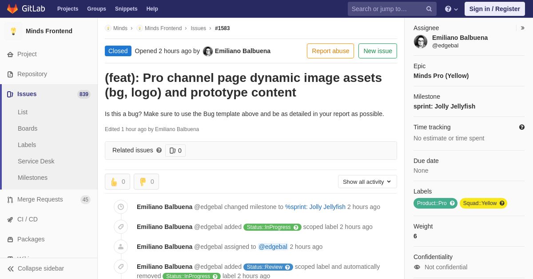Open the Groups menu in navbar

[x=96, y=9]
